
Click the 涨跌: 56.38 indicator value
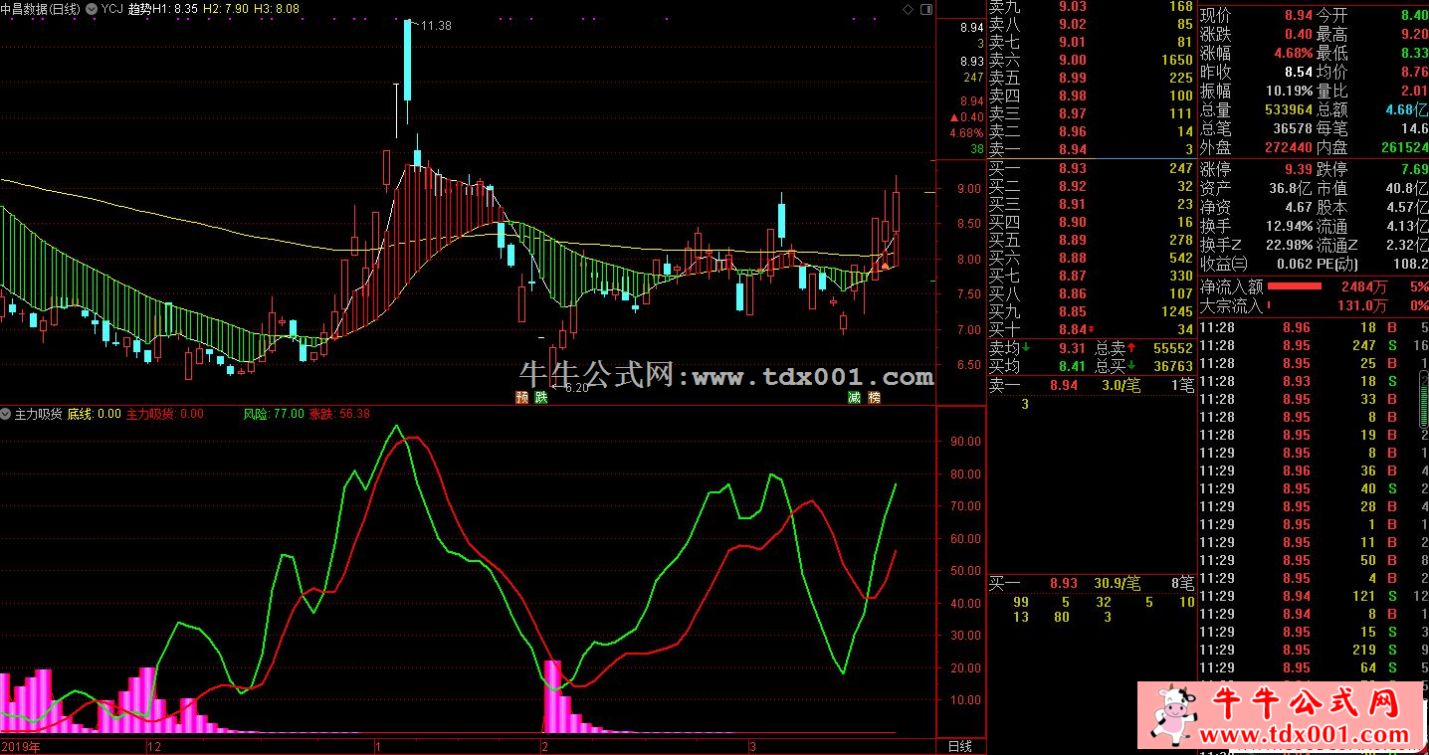coord(340,414)
